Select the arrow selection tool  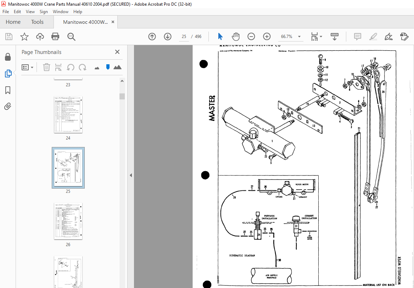coord(220,37)
